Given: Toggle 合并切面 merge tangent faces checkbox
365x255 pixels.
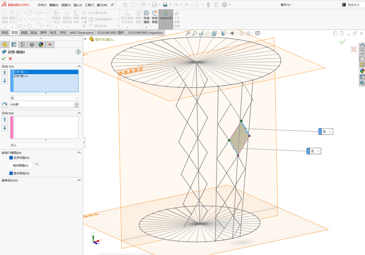Looking at the screenshot, I should [x=11, y=158].
